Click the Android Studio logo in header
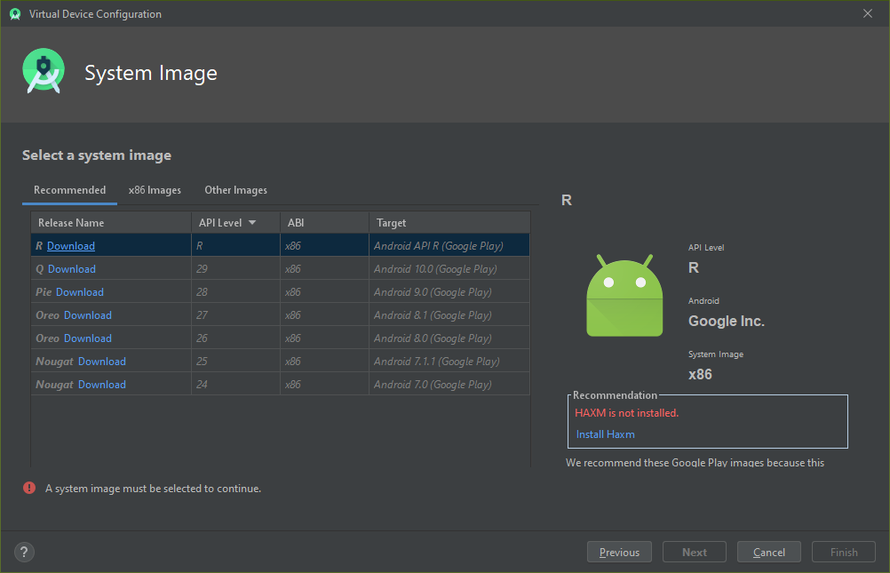The height and width of the screenshot is (573, 890). tap(44, 73)
